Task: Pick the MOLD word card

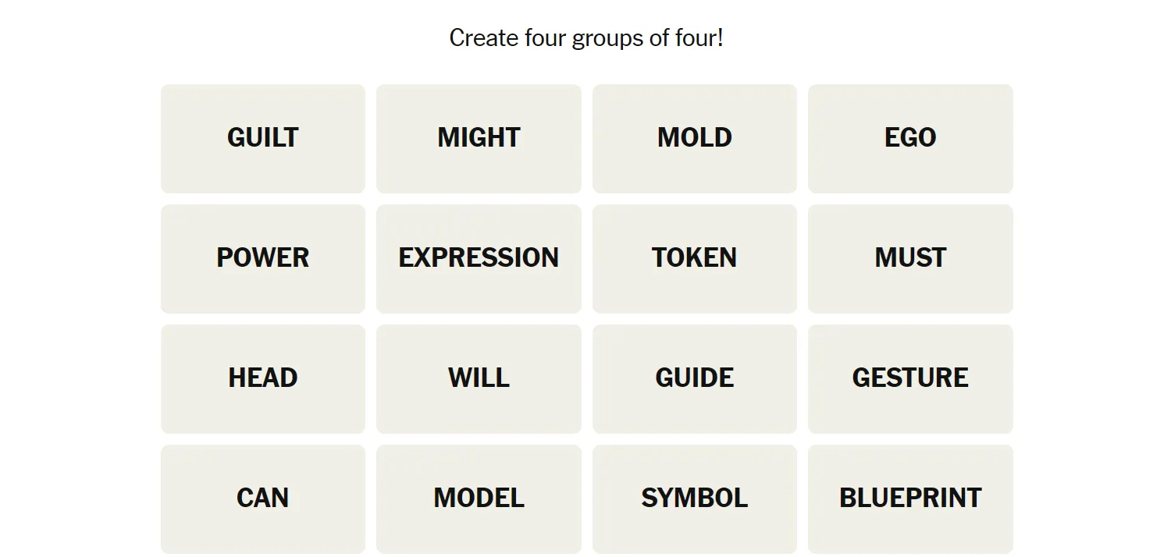Action: pyautogui.click(x=695, y=139)
